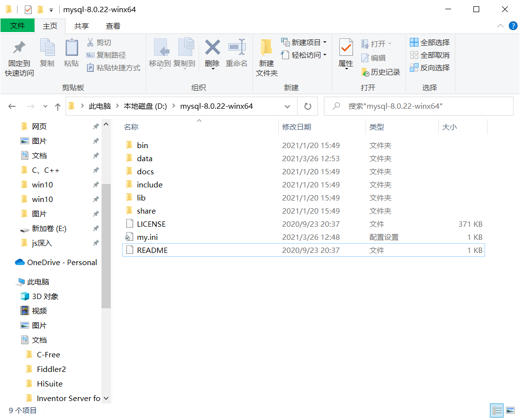Click the properties checkmark icon in title bar
This screenshot has height=418, width=520.
[28, 10]
